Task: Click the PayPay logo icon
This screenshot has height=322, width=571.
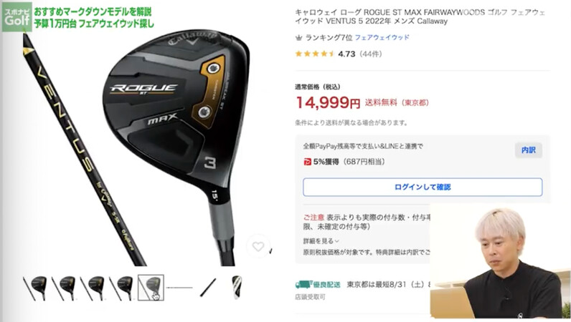Action: tap(307, 162)
